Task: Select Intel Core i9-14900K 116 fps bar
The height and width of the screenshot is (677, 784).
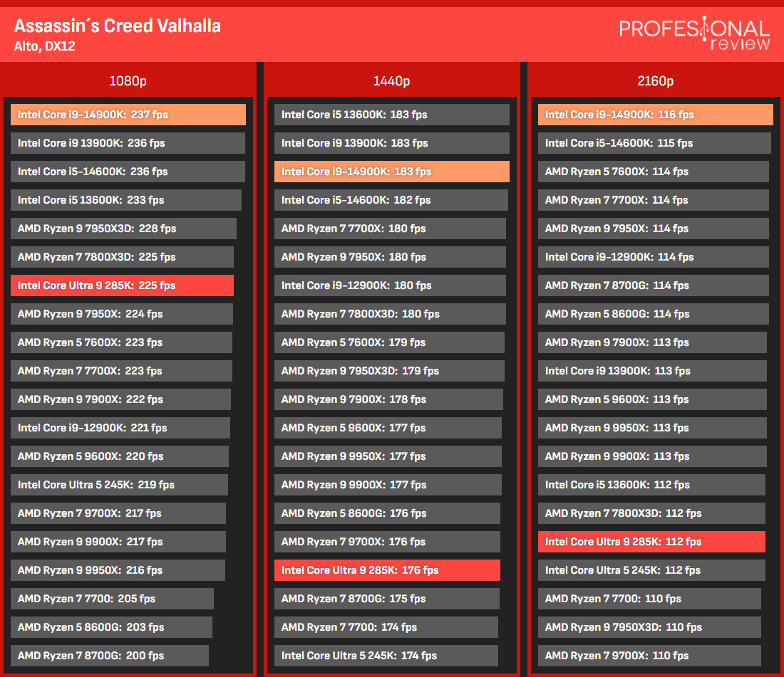Action: [656, 115]
